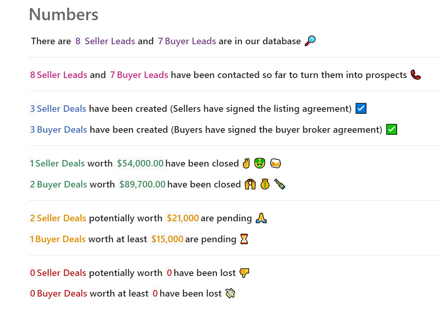441x309 pixels.
Task: Click the magnifying glass emoji icon
Action: tap(310, 41)
